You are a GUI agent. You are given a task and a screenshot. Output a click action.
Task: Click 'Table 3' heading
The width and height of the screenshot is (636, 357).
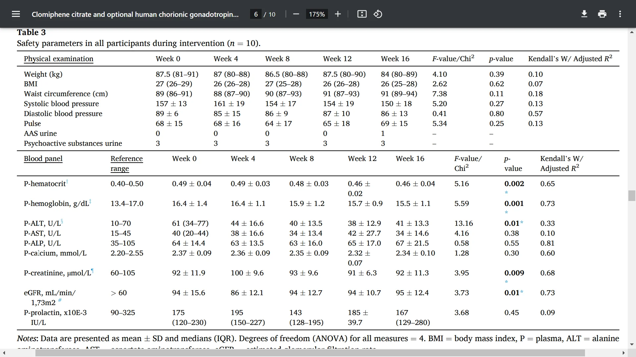pyautogui.click(x=31, y=32)
